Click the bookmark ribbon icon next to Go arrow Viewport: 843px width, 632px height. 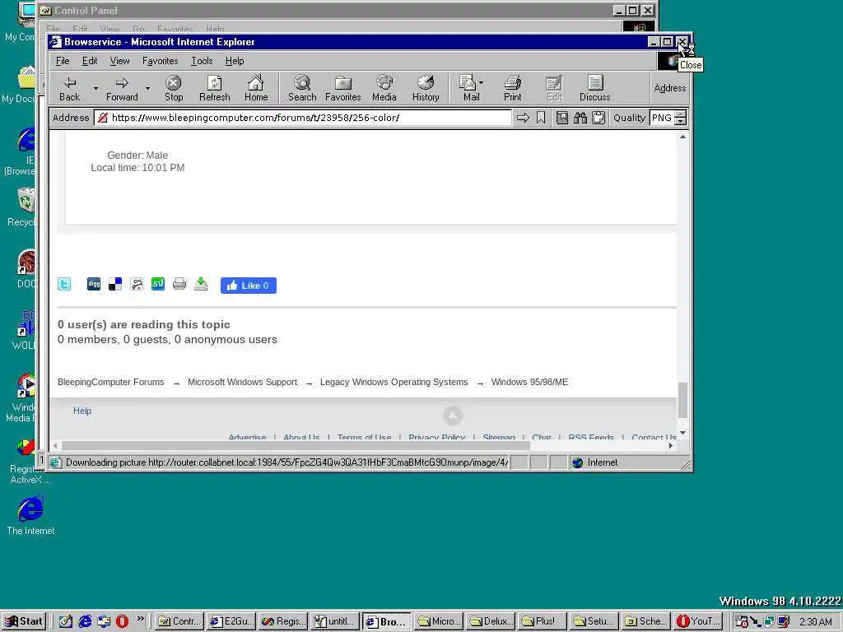click(x=541, y=118)
